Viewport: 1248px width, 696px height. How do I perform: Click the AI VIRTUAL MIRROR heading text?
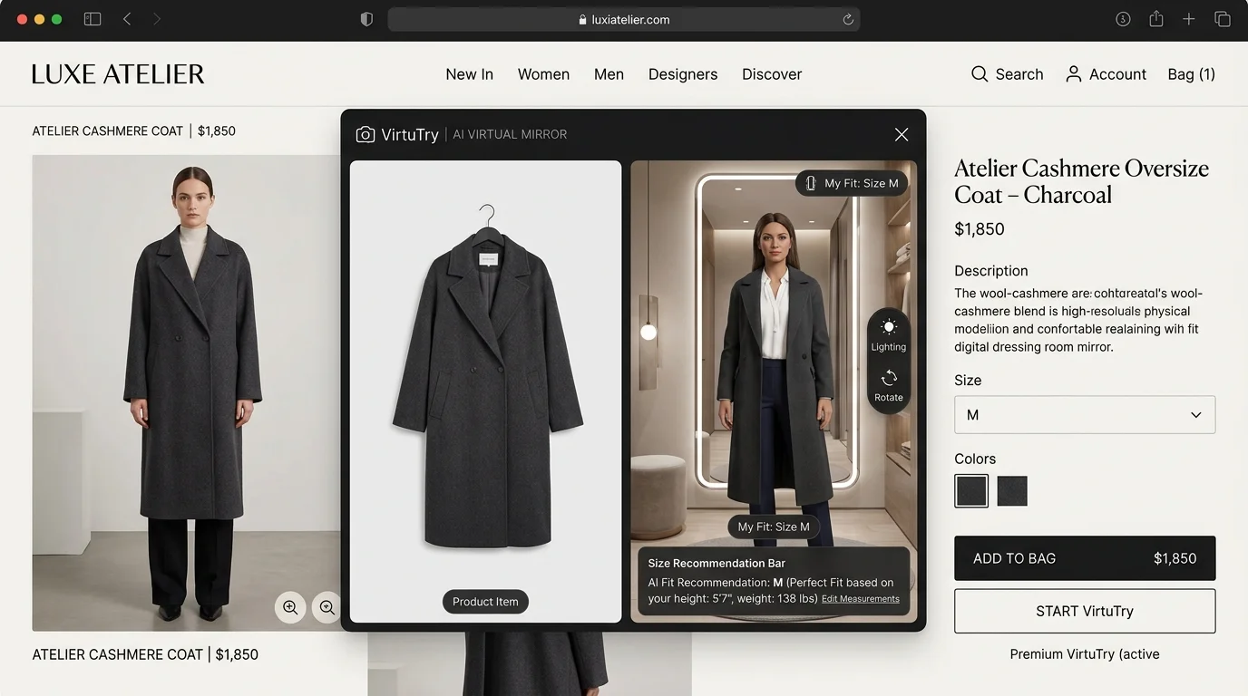510,134
